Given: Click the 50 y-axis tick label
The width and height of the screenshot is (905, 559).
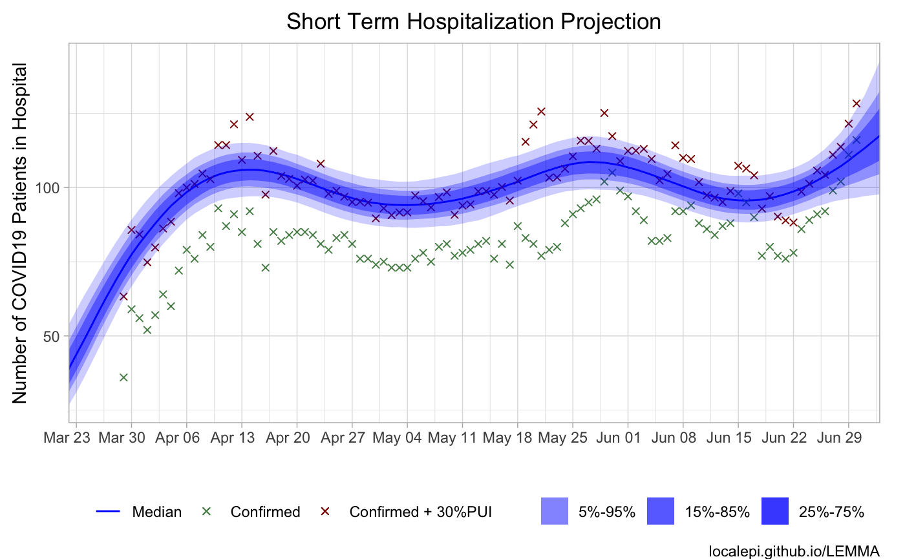Looking at the screenshot, I should pyautogui.click(x=56, y=336).
